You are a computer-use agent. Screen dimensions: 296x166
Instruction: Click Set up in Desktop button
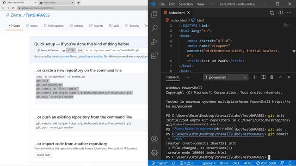tap(48, 50)
